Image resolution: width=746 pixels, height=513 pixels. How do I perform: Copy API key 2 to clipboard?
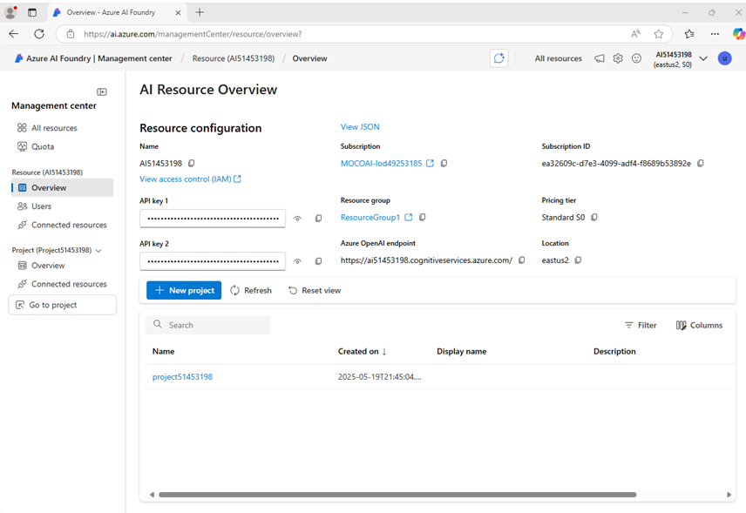[318, 261]
